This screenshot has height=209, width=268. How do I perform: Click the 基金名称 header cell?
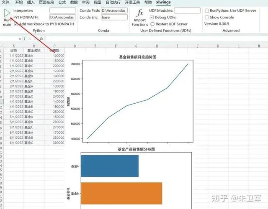coord(34,51)
